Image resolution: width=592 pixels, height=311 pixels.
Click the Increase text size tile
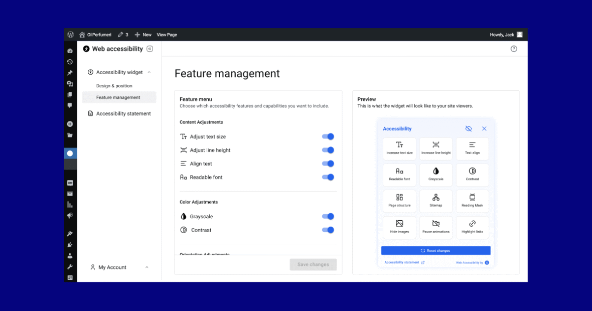[x=399, y=148]
